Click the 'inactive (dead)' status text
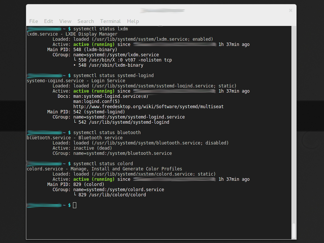The width and height of the screenshot is (324, 243). pos(93,148)
